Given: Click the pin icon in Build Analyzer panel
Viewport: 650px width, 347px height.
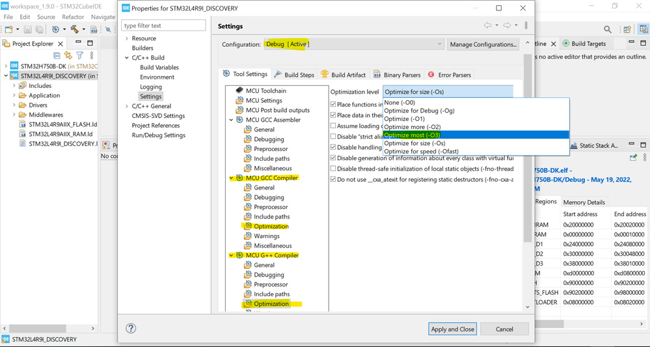Looking at the screenshot, I should pos(633,157).
